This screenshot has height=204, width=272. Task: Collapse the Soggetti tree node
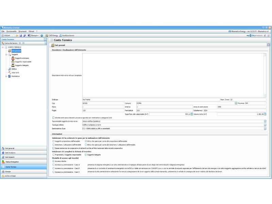click(x=6, y=54)
